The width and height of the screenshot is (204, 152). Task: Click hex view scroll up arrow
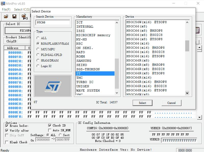[199, 47]
